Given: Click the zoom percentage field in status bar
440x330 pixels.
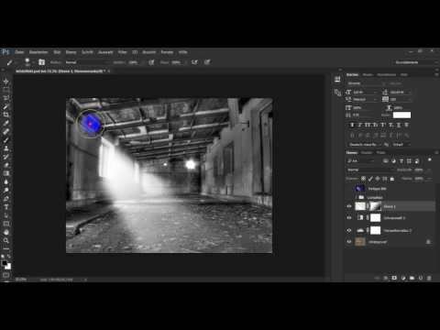Looking at the screenshot, I should (21, 280).
